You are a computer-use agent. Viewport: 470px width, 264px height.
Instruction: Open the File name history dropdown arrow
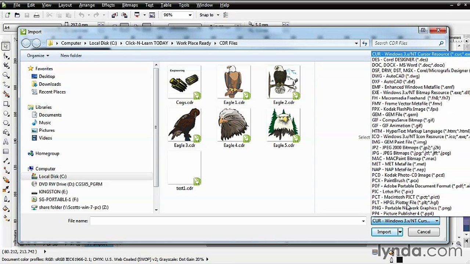[363, 221]
